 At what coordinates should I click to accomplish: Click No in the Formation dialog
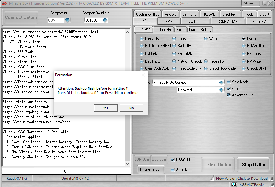[131, 108]
